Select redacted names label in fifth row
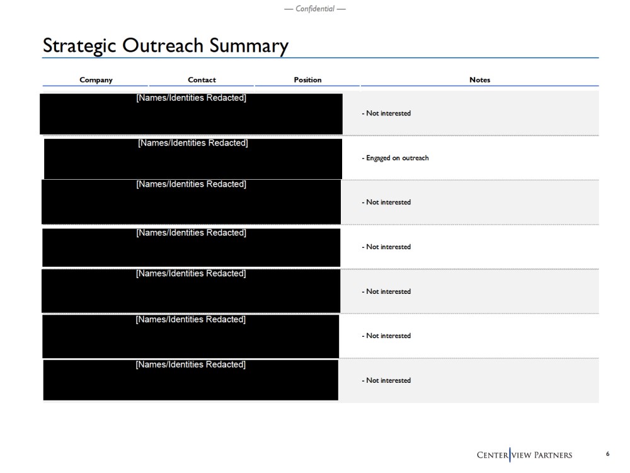This screenshot has width=630, height=473. coord(191,274)
